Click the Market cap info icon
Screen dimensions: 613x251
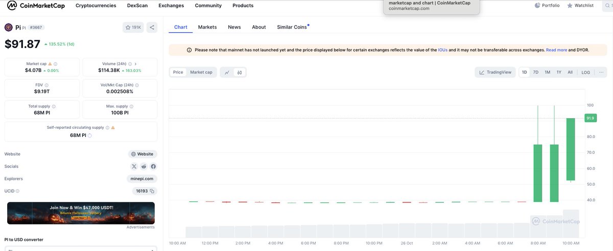(56, 64)
